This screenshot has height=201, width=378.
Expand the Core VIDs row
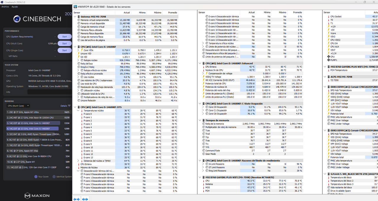point(78,50)
